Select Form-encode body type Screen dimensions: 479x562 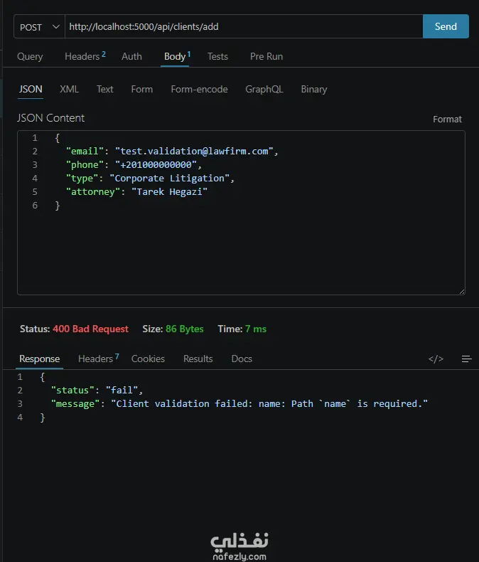pos(199,89)
